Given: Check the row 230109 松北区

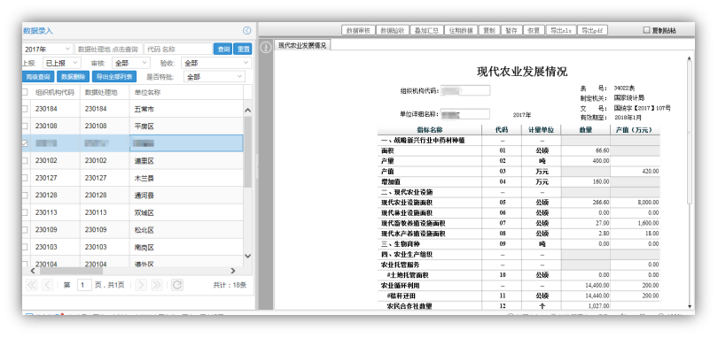Looking at the screenshot, I should [24, 230].
